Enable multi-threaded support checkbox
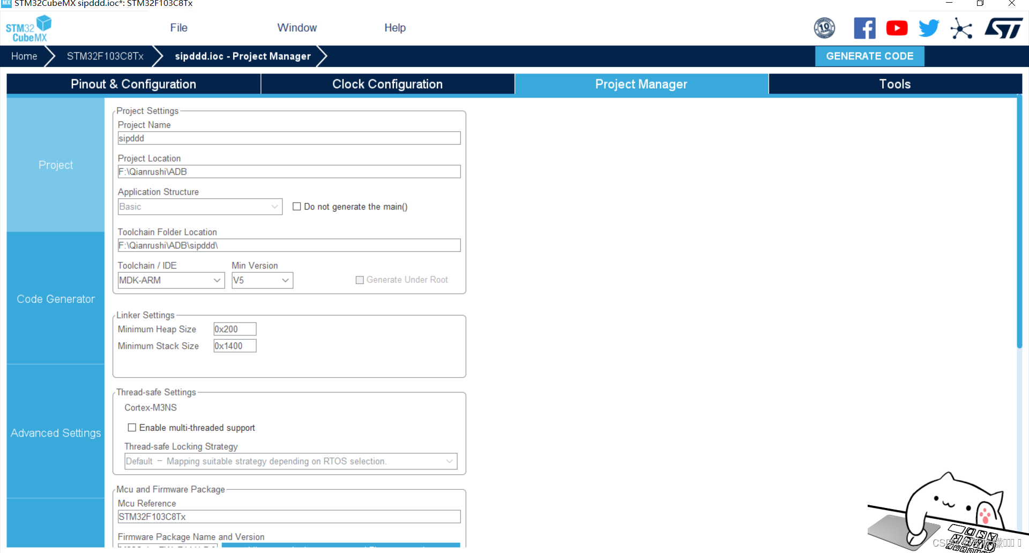1029x553 pixels. coord(132,428)
